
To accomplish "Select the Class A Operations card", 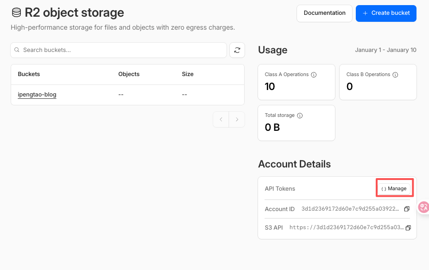I will coord(296,82).
